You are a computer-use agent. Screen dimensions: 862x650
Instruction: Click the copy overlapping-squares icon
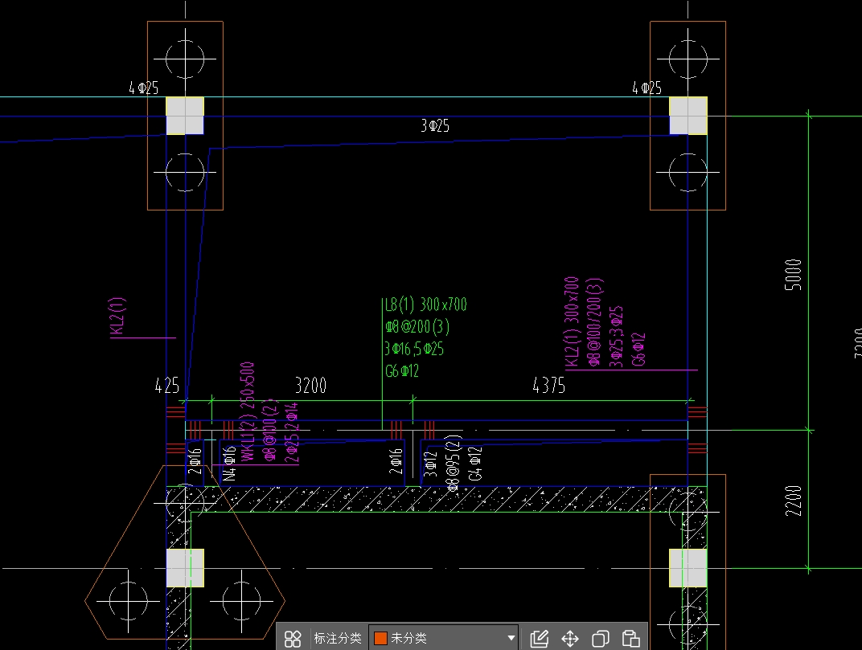pos(601,639)
